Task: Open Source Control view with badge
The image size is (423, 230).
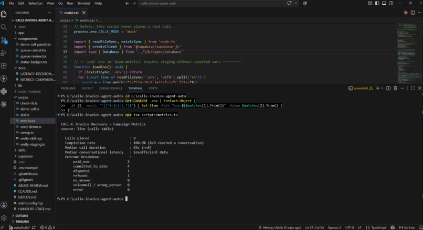Action: click(4, 40)
